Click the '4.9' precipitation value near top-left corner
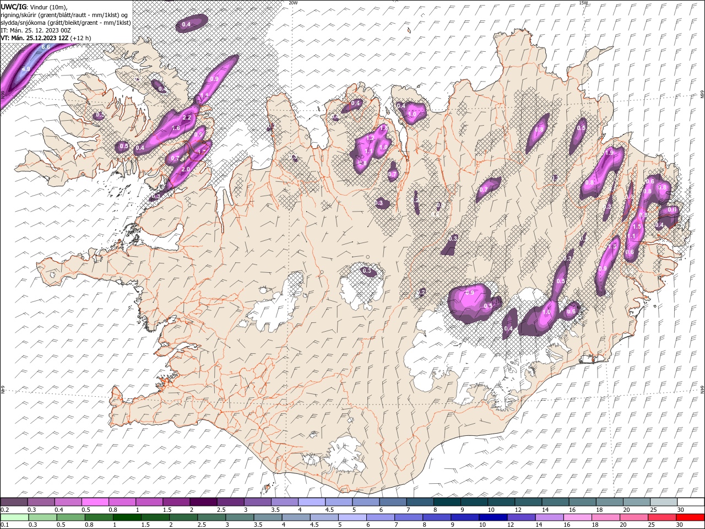The image size is (705, 529). pyautogui.click(x=25, y=69)
